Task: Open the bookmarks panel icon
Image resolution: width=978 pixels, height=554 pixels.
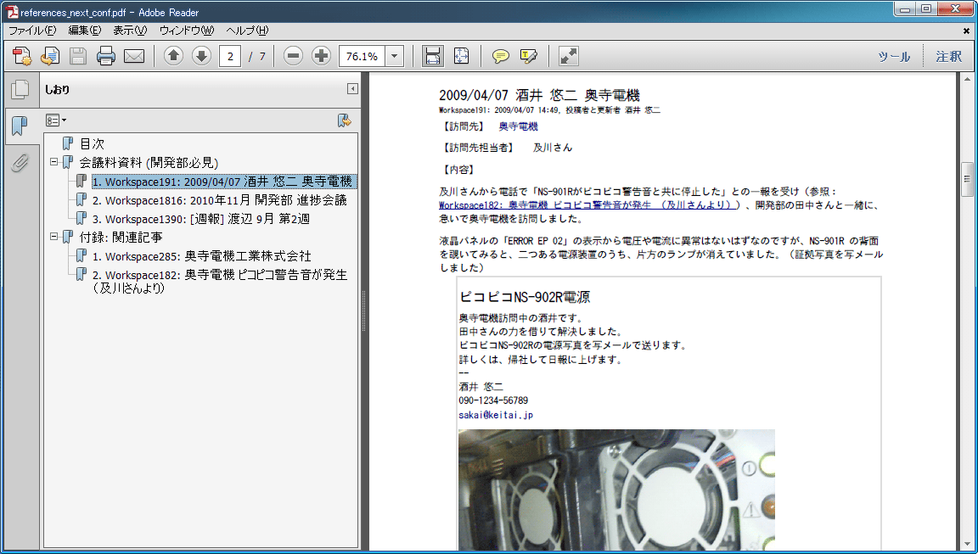Action: 20,126
